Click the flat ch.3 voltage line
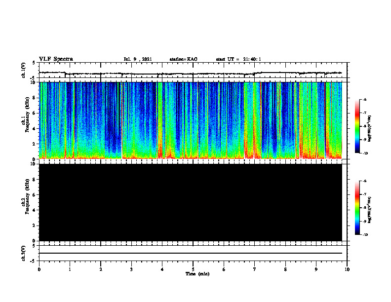The image size is (391, 302). point(191,253)
